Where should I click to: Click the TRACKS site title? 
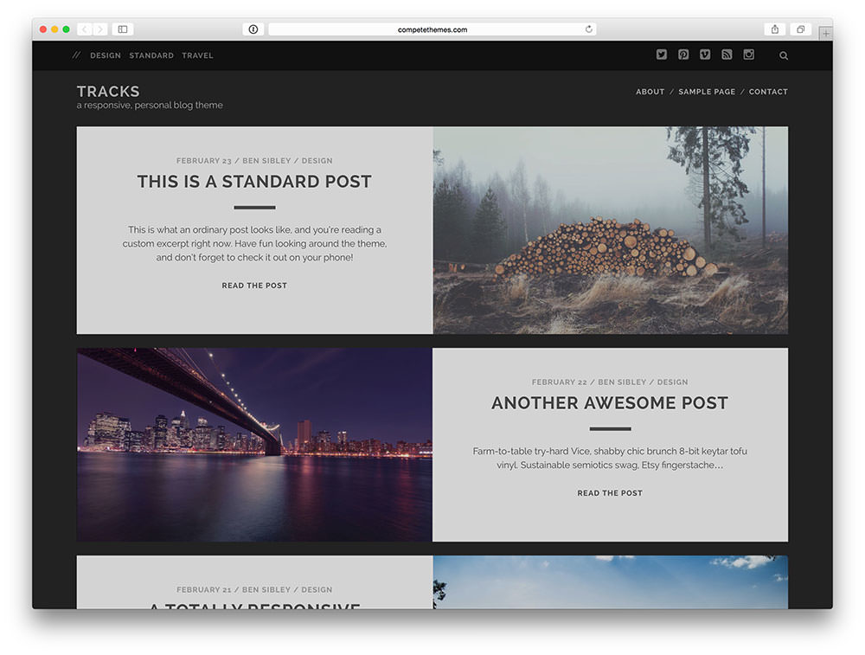[108, 91]
